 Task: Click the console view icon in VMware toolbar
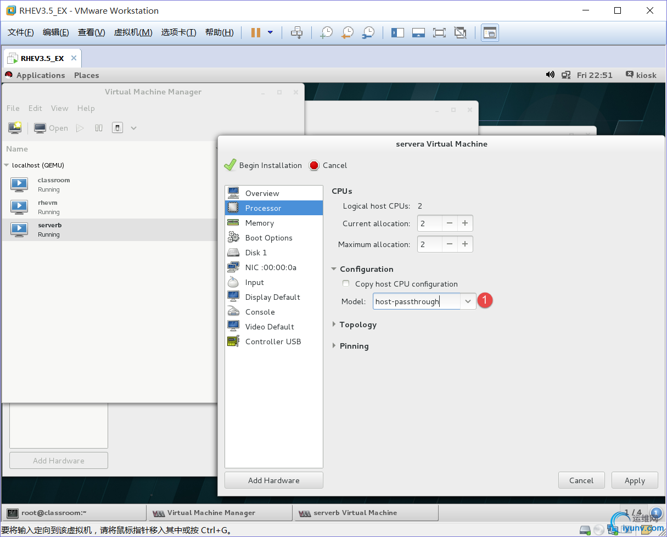(x=490, y=33)
